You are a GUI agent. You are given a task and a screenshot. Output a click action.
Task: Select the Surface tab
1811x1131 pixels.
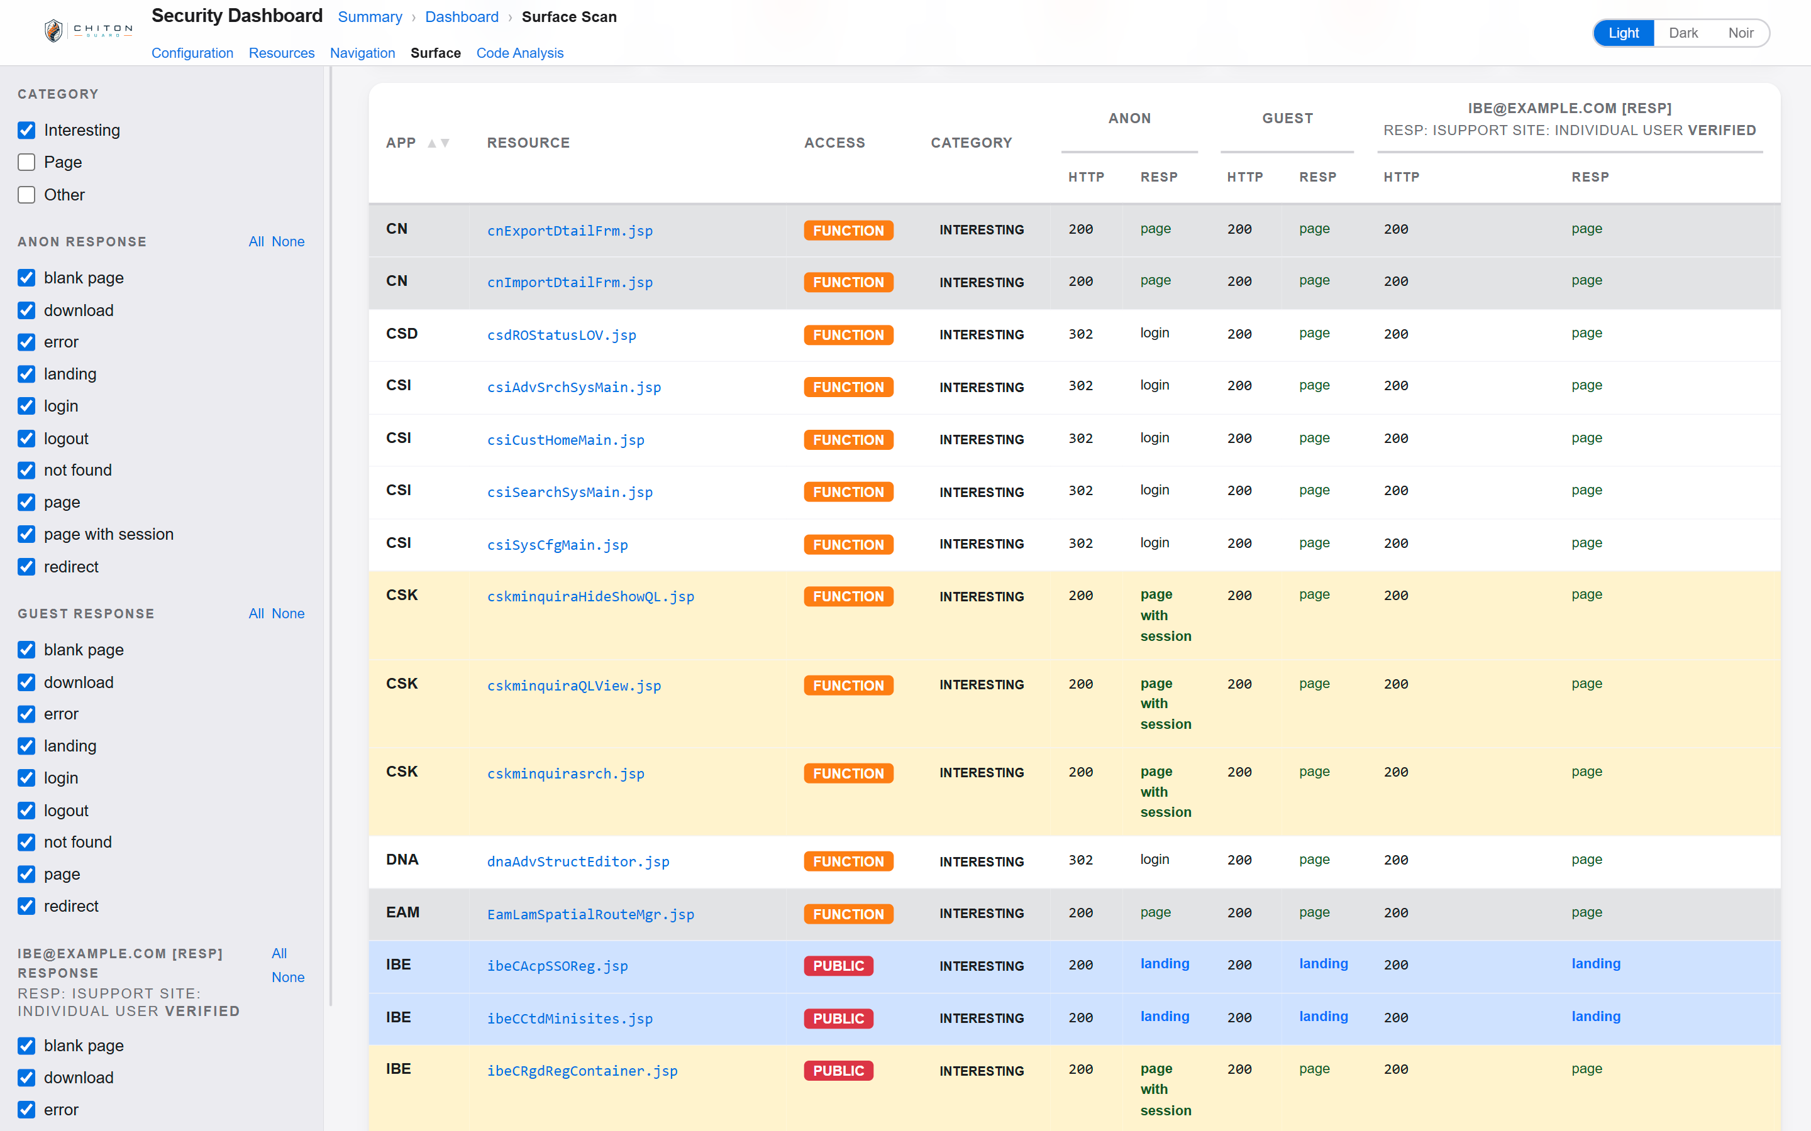tap(436, 53)
